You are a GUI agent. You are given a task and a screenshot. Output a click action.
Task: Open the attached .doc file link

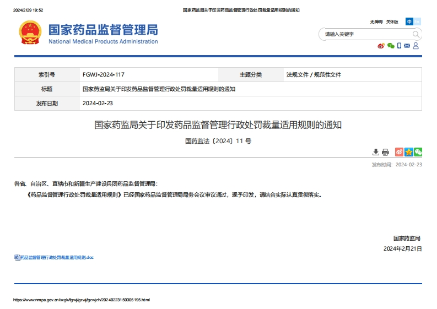(x=57, y=257)
